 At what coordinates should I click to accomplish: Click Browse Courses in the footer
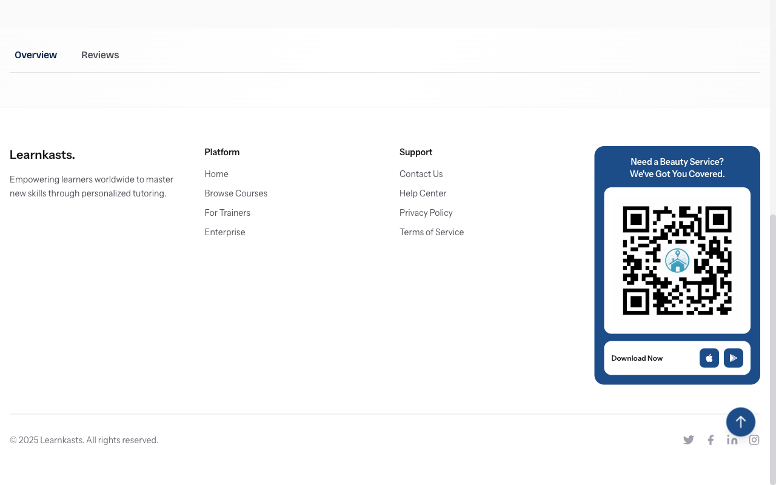click(236, 193)
